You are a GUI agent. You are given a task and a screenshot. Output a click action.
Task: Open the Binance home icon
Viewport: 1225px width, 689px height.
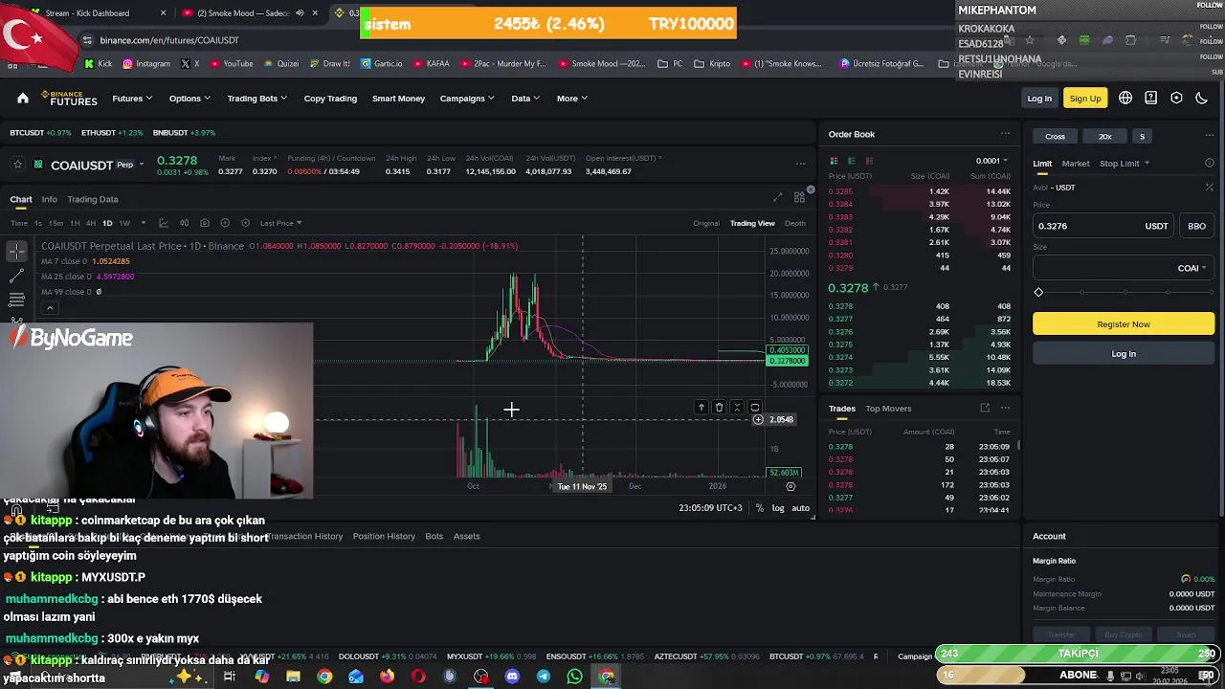[23, 98]
